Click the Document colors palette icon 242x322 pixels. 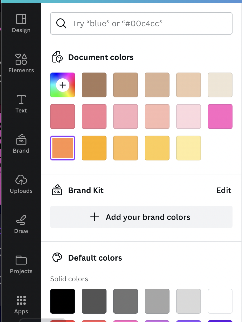[57, 57]
